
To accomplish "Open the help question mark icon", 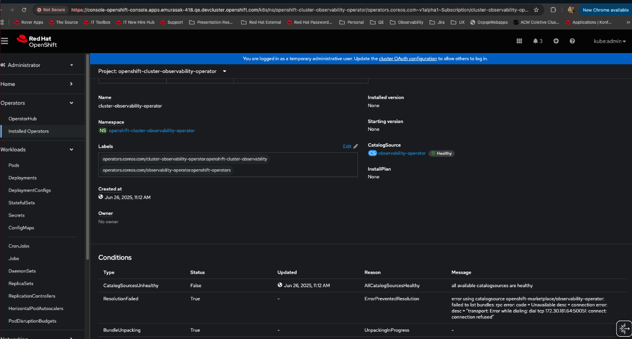I will (572, 41).
